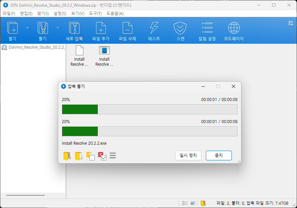
Task: Minimize the 압축 풀기 dialog
Action: [x=203, y=86]
